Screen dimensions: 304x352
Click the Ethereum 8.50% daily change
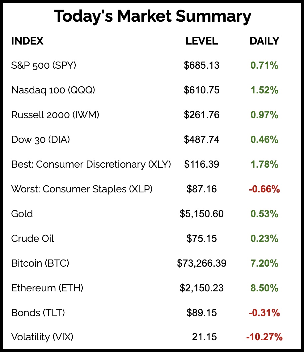(264, 288)
